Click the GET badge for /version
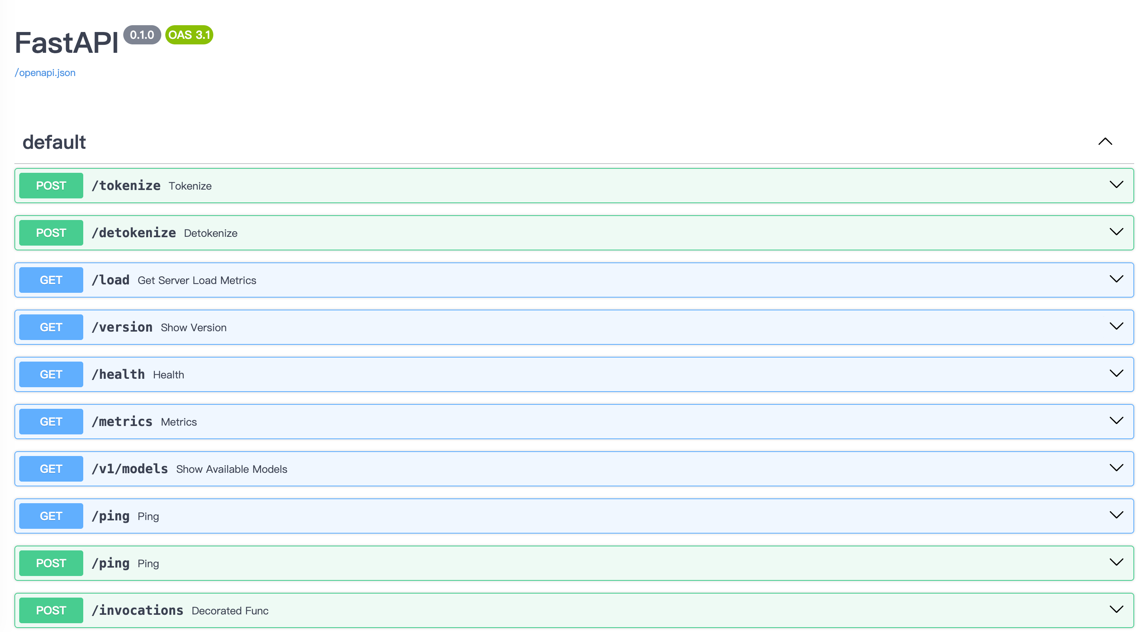 click(51, 327)
